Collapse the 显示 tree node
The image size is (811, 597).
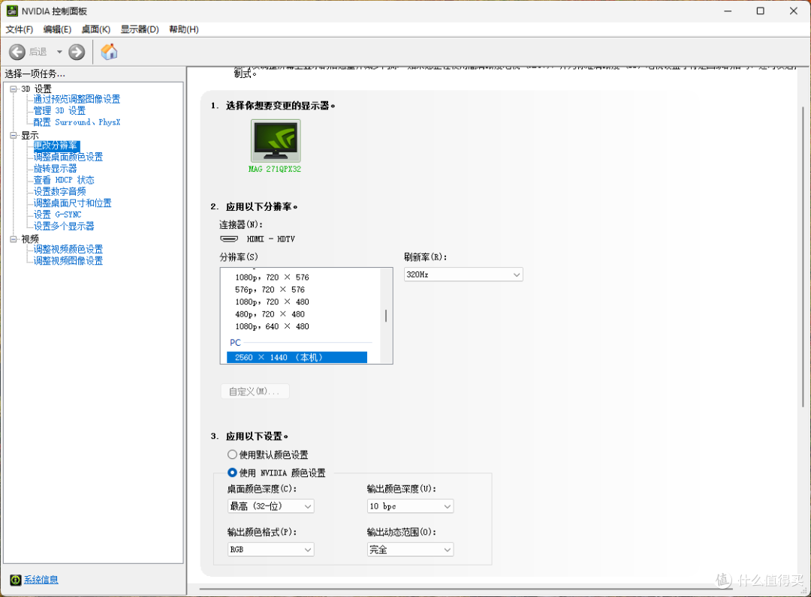(14, 135)
